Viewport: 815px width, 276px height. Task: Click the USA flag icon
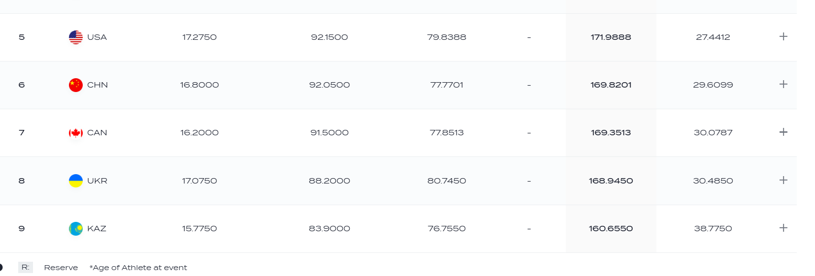click(76, 37)
